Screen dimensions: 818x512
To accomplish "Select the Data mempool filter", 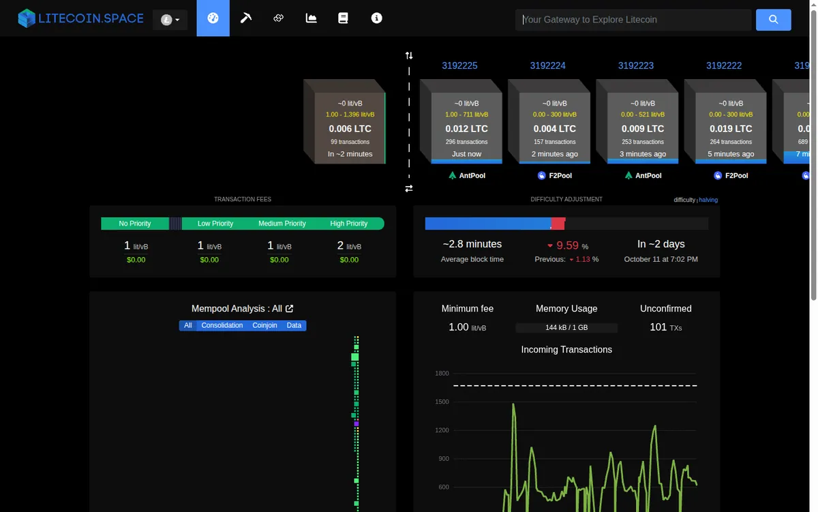I will (294, 326).
